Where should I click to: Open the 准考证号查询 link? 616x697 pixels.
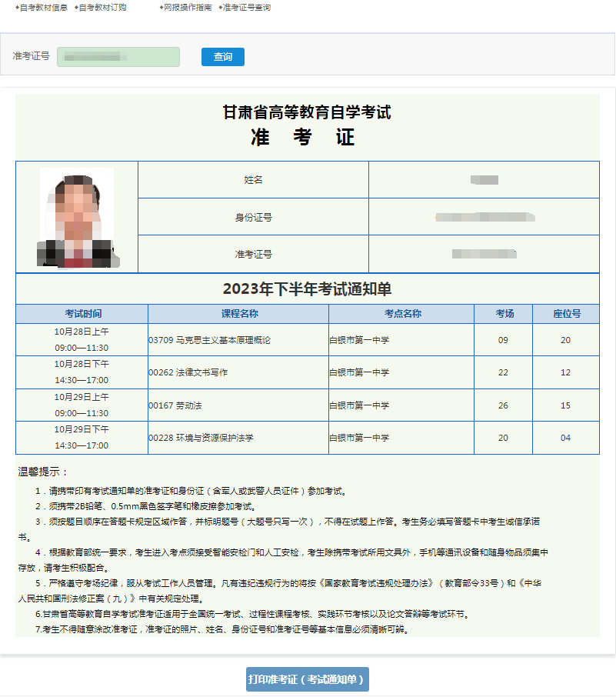tap(246, 8)
